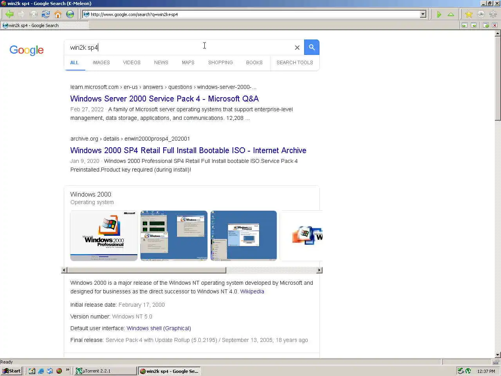The height and width of the screenshot is (376, 501).
Task: Launch Internet Explorer from quick launch
Action: pyautogui.click(x=41, y=371)
